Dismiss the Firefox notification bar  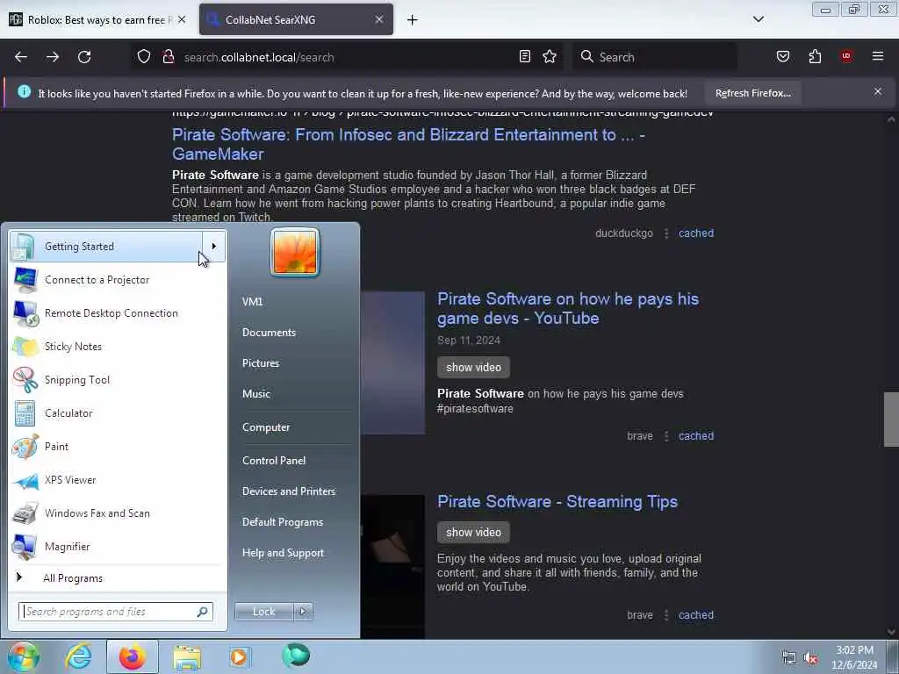(x=878, y=91)
